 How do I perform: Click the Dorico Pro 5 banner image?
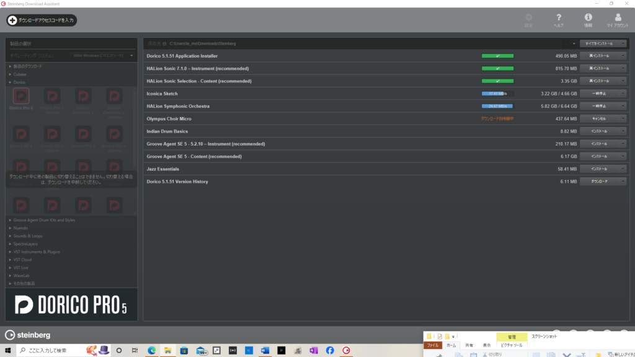pos(71,304)
